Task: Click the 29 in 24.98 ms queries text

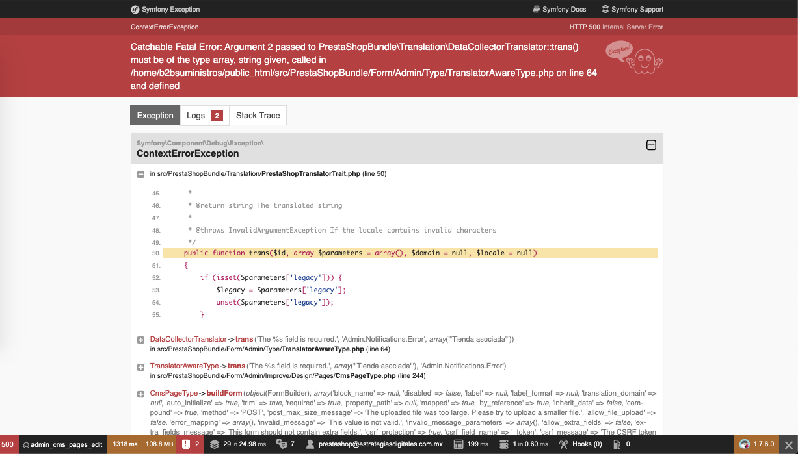Action: (245, 444)
